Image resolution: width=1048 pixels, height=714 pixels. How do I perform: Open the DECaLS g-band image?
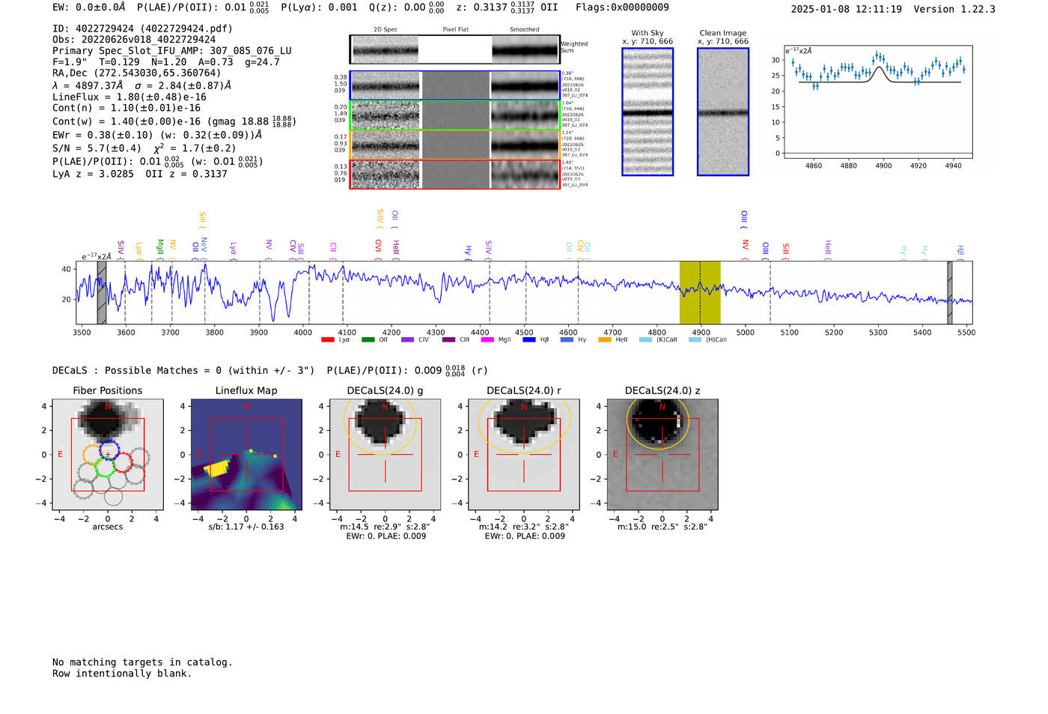coord(385,456)
